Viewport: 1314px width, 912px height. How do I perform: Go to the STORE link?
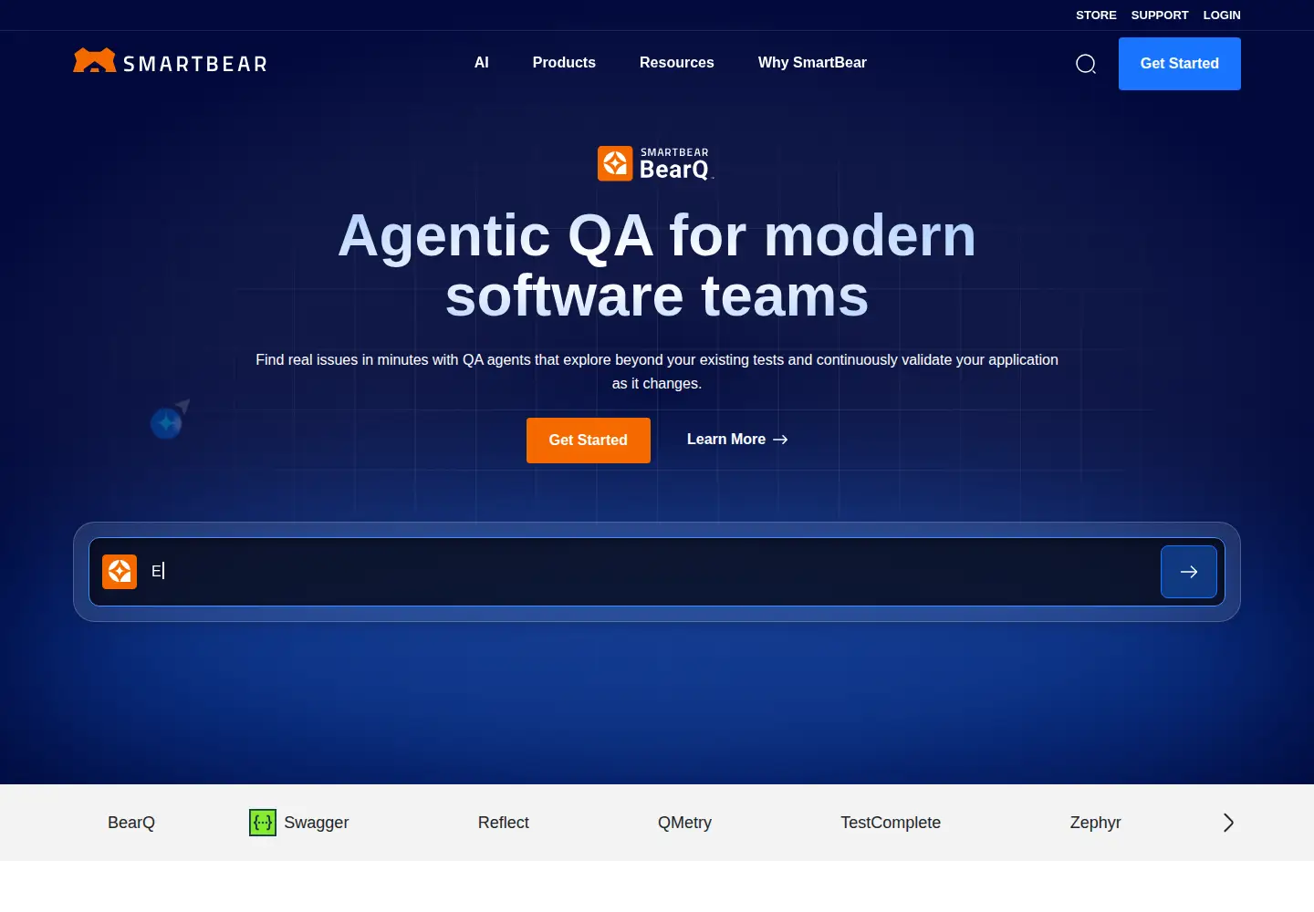tap(1096, 16)
